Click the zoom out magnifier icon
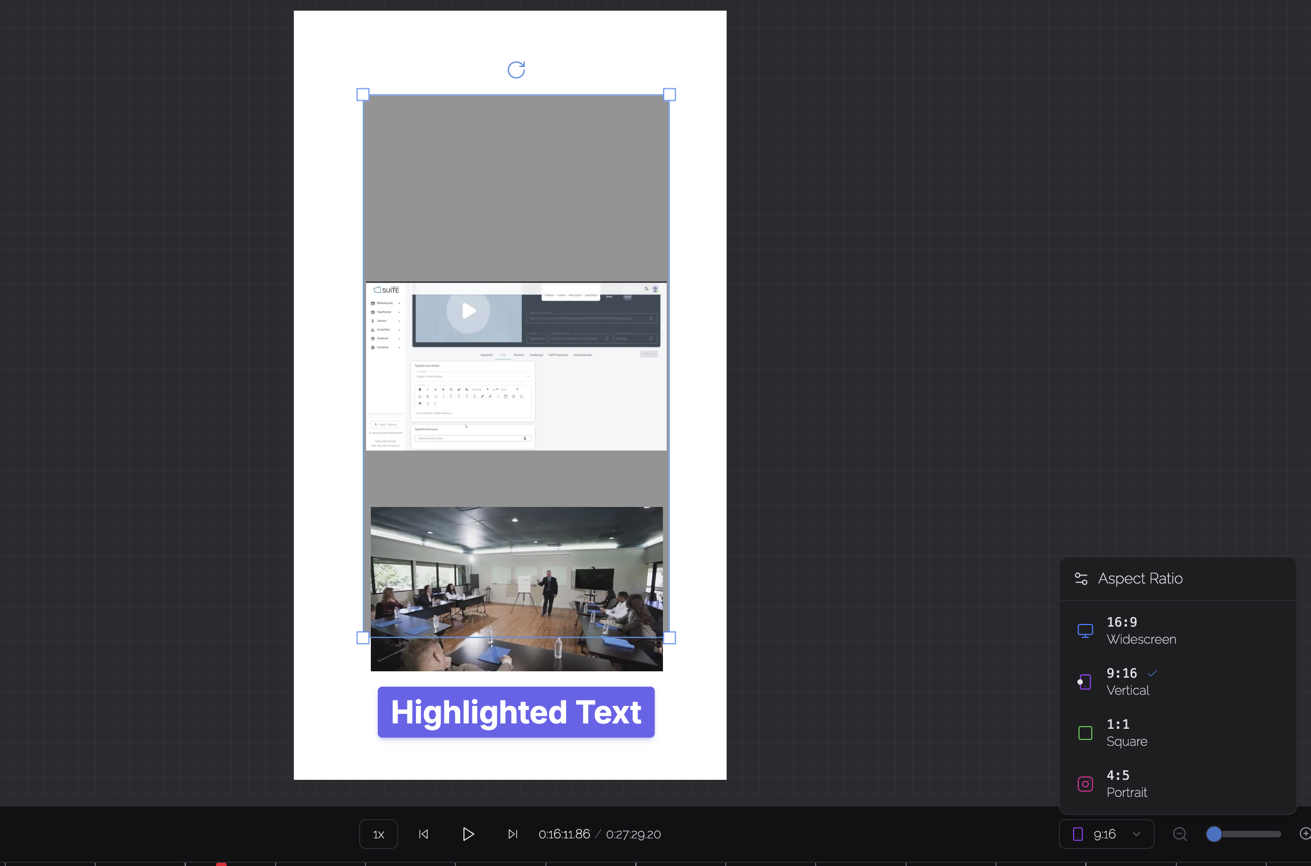Screen dimensions: 1311x866 (x=1180, y=834)
